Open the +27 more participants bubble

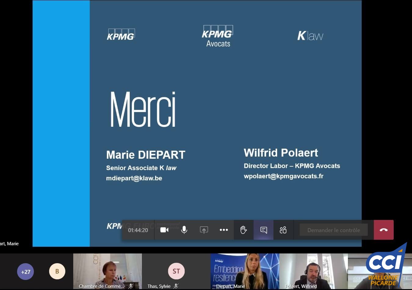point(26,271)
